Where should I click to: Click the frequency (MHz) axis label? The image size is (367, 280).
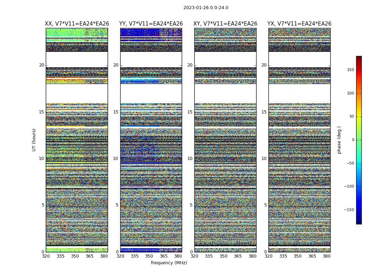tap(169, 262)
